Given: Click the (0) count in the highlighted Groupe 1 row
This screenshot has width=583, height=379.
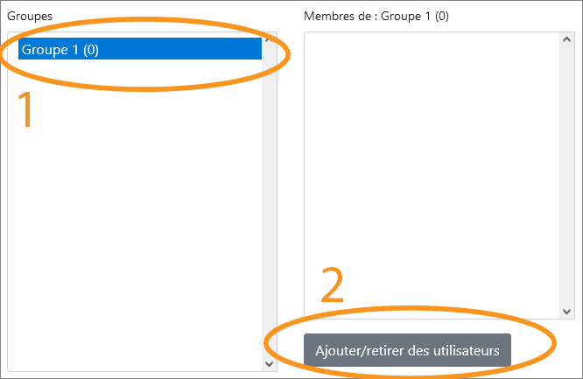Looking at the screenshot, I should (91, 50).
